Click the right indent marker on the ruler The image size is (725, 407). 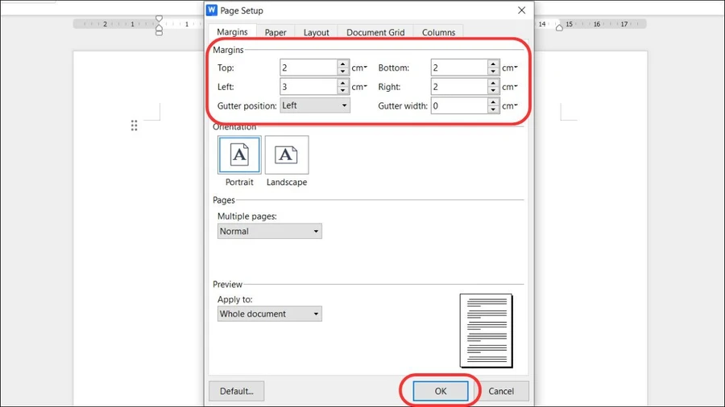tap(559, 27)
